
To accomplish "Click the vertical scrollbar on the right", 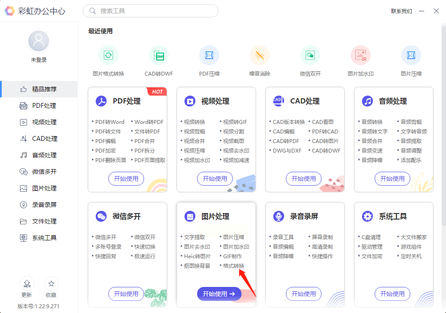I will click(x=444, y=125).
